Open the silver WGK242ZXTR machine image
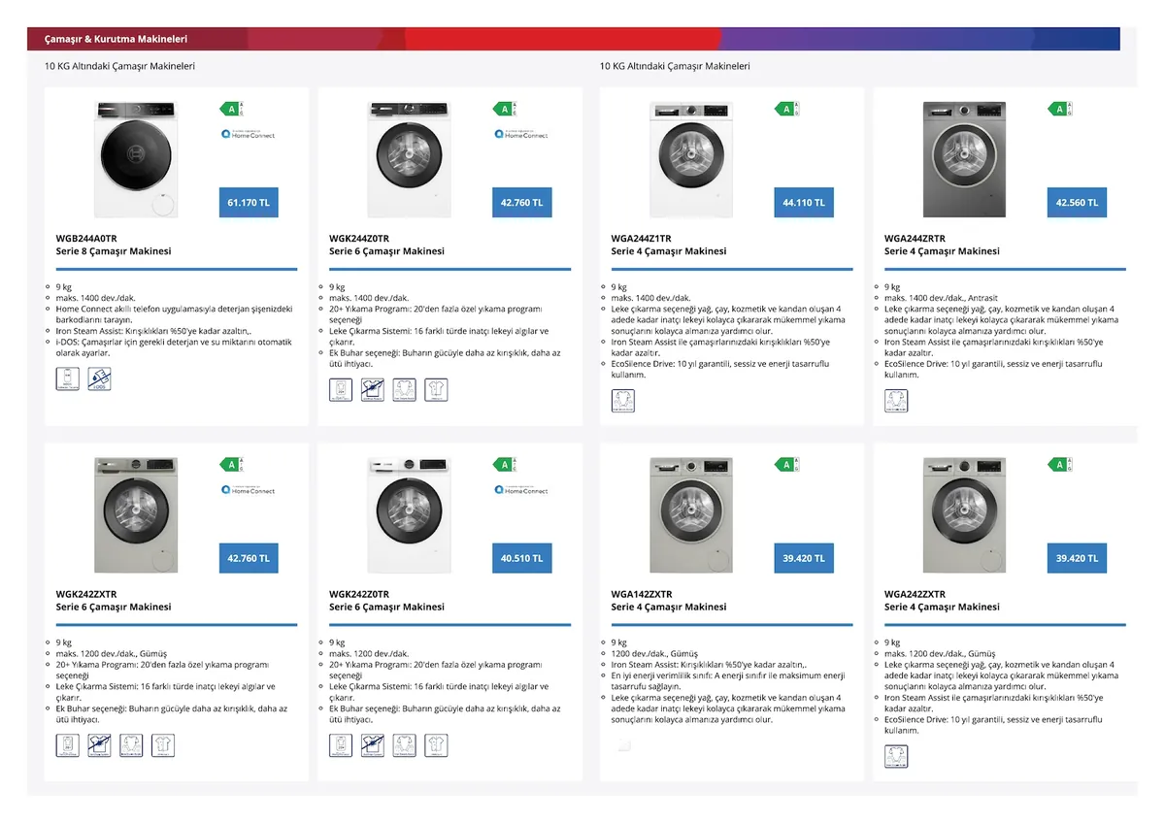1165x823 pixels. click(x=137, y=515)
